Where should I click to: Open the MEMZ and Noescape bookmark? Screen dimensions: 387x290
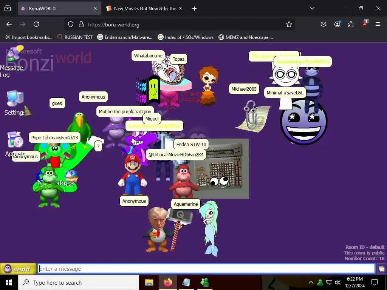[x=246, y=37]
